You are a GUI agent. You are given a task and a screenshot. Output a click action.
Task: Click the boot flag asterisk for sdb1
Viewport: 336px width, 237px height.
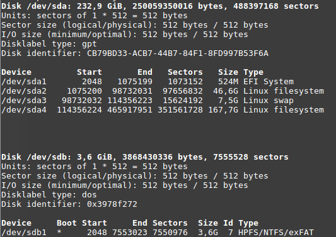tap(59, 232)
